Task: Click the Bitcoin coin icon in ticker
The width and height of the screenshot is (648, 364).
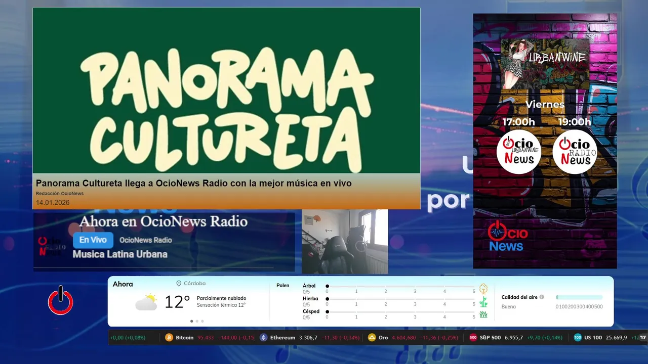Action: (x=169, y=338)
